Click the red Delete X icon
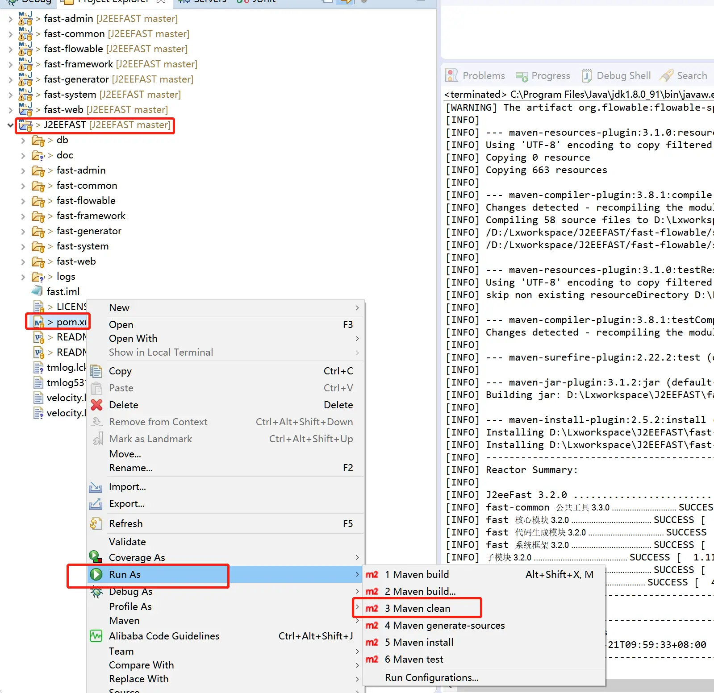The width and height of the screenshot is (714, 693). pyautogui.click(x=96, y=405)
